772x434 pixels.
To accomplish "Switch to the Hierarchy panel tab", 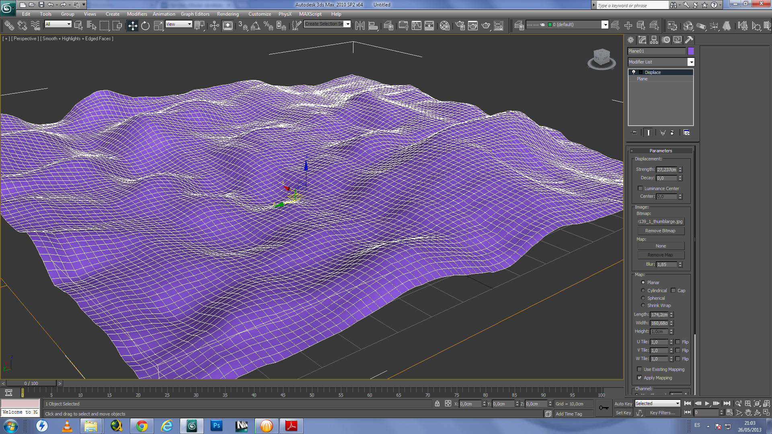I will tap(654, 40).
